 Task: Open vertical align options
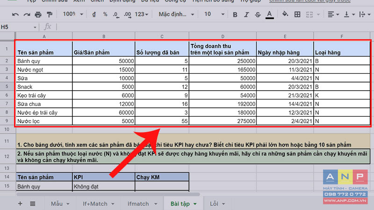click(x=349, y=14)
